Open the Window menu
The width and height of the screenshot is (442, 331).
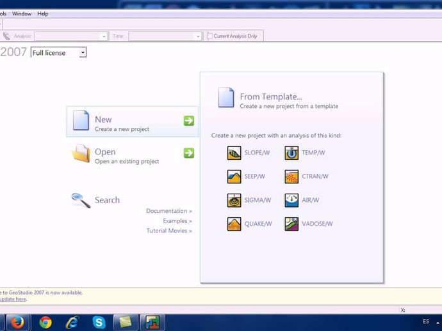[x=22, y=14]
